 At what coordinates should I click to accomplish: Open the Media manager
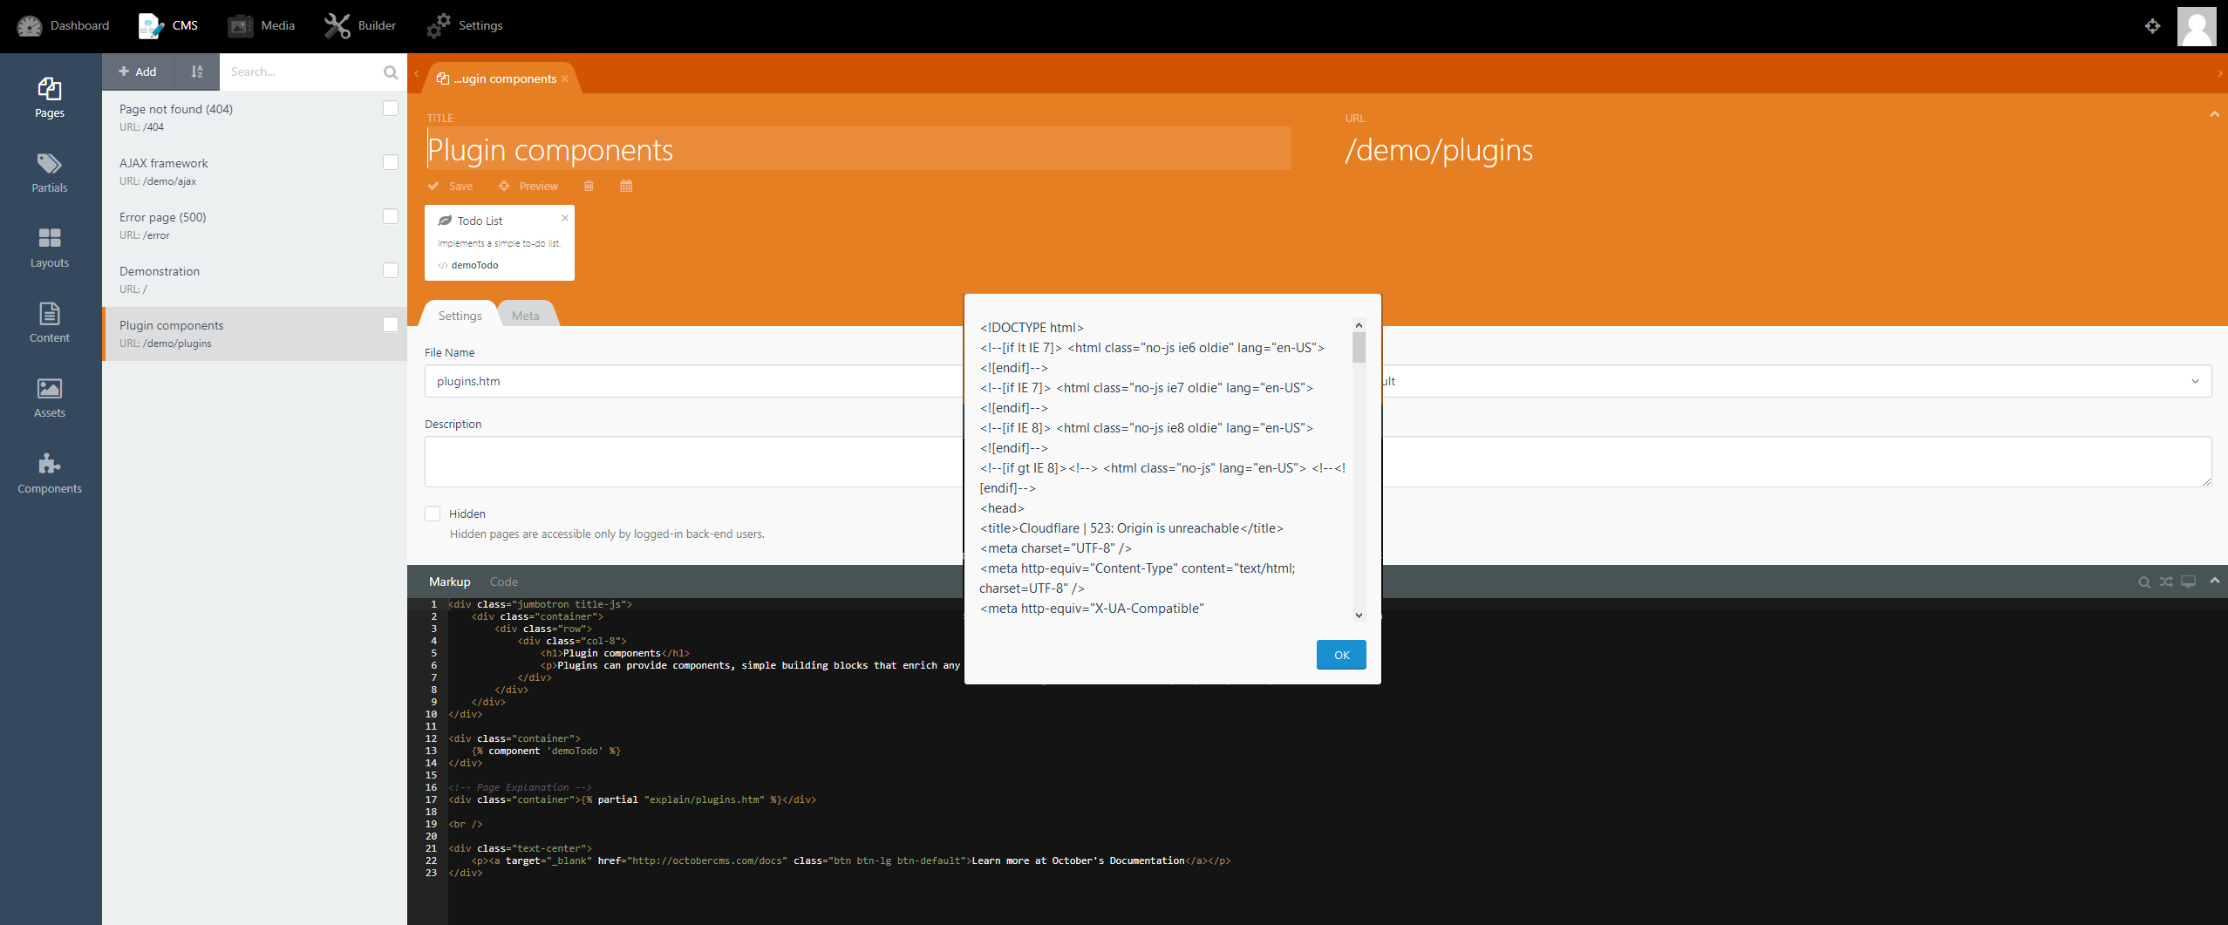coord(262,25)
